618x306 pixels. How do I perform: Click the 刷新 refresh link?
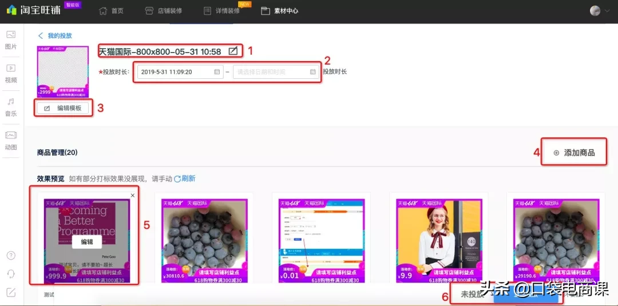pos(184,179)
